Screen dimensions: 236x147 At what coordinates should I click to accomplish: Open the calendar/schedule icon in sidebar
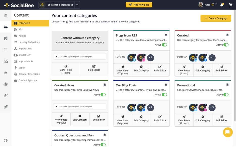[x=6, y=38]
